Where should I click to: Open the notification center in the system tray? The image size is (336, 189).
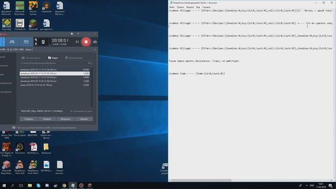[x=331, y=185]
